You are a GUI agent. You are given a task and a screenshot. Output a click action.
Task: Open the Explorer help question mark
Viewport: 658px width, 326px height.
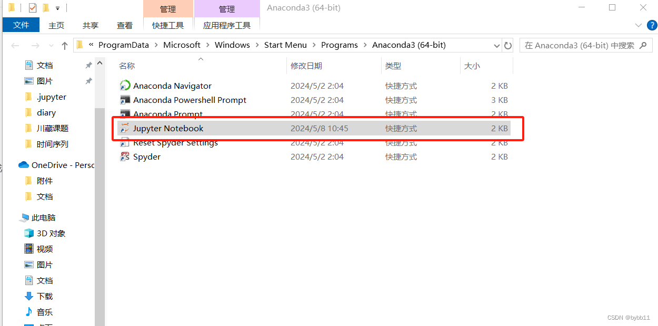[652, 25]
